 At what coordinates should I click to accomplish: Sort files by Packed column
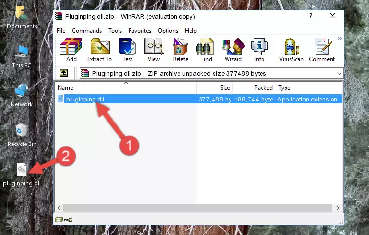[254, 88]
